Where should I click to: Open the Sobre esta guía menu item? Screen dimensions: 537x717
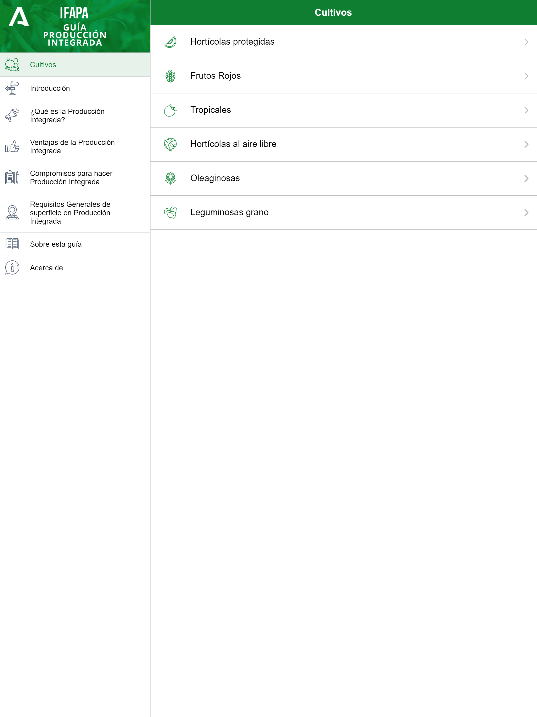(75, 244)
